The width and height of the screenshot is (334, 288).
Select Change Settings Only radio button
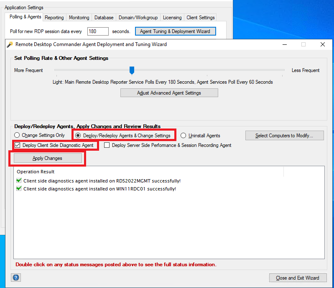point(17,135)
